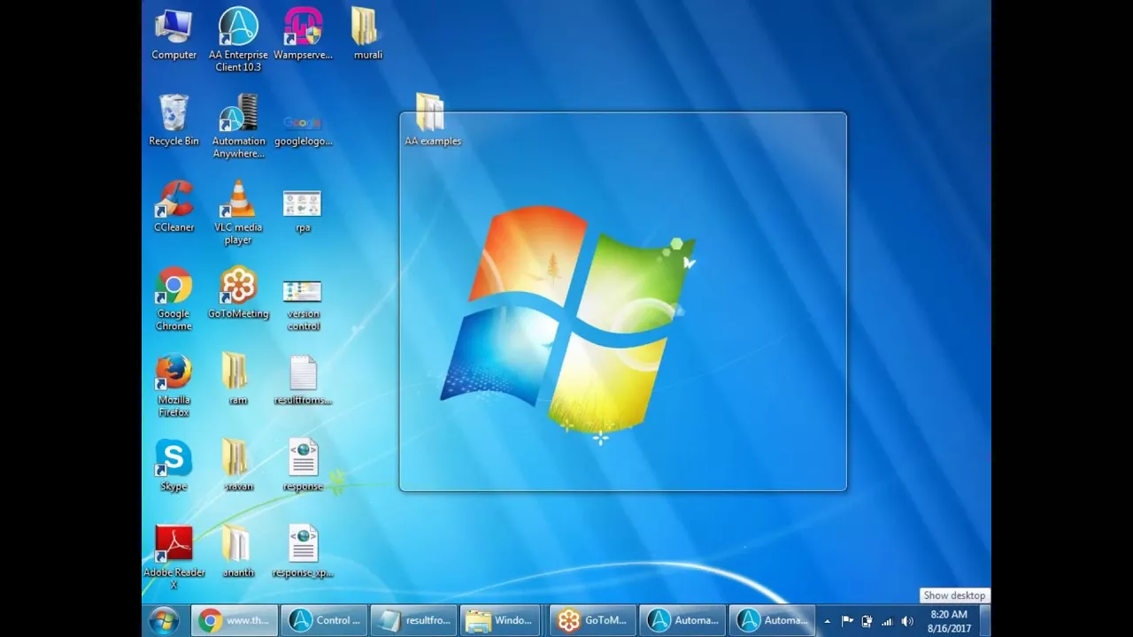Select the ananth folder on desktop
Viewport: 1133px width, 637px height.
click(x=238, y=551)
